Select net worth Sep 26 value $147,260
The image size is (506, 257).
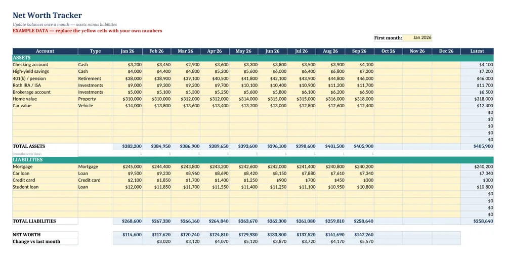click(x=359, y=235)
